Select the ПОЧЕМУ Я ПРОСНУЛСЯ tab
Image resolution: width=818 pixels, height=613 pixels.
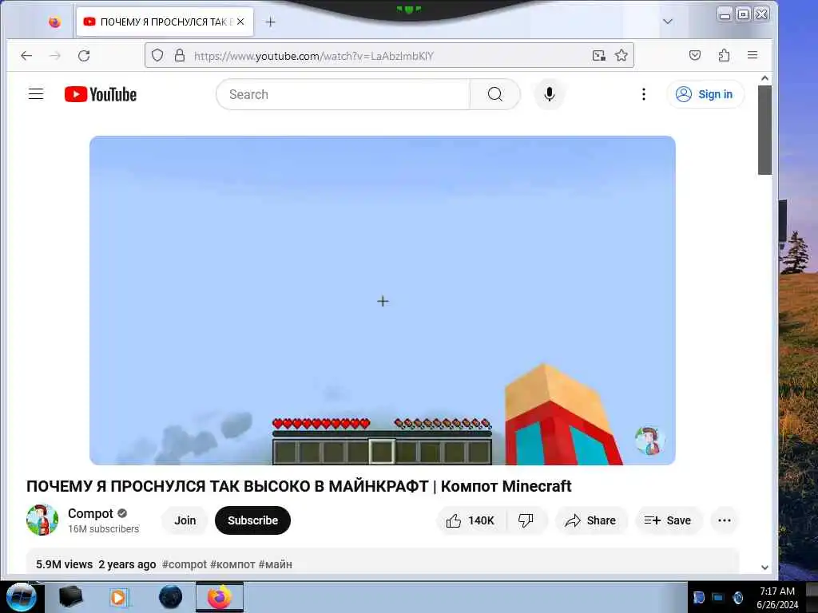click(165, 22)
